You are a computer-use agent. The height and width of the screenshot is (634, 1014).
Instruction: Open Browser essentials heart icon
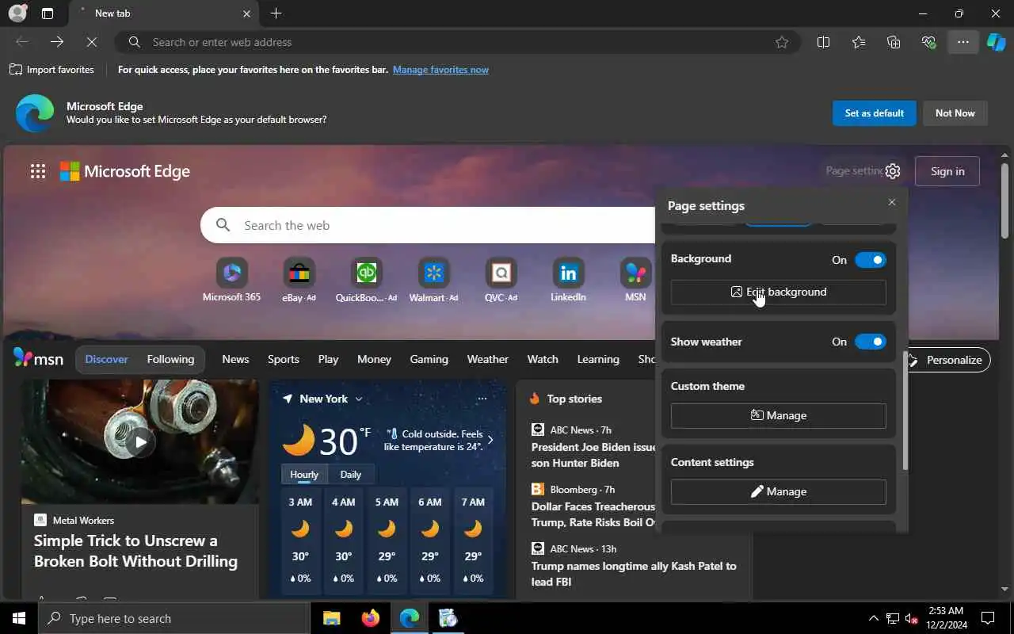[928, 42]
